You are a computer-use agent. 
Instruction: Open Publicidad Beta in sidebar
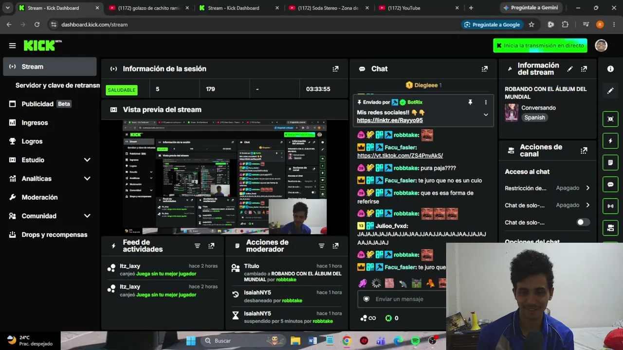[50, 104]
